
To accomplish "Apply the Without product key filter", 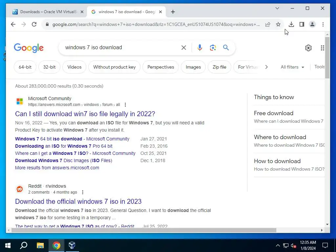I will [115, 67].
